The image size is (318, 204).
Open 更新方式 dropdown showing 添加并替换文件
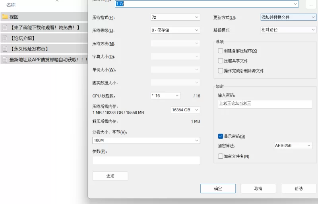pyautogui.click(x=289, y=17)
